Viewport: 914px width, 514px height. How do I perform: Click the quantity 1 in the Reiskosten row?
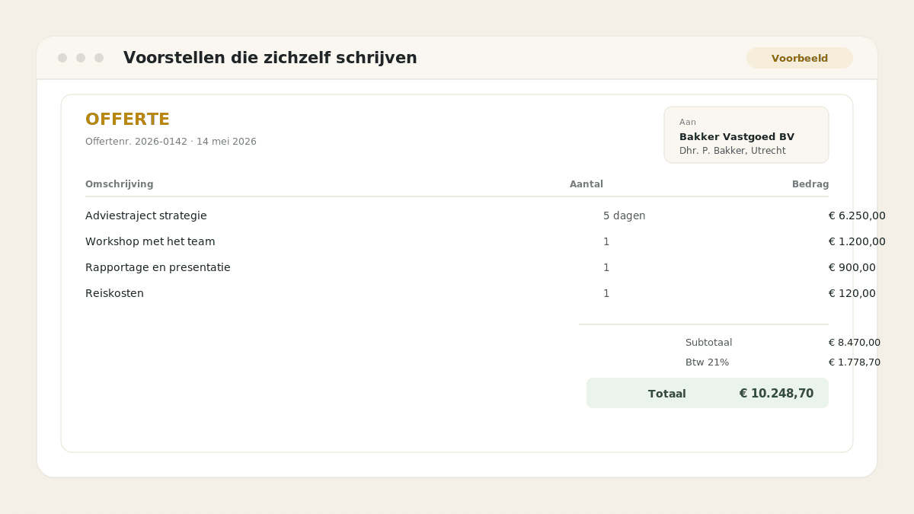pyautogui.click(x=606, y=293)
